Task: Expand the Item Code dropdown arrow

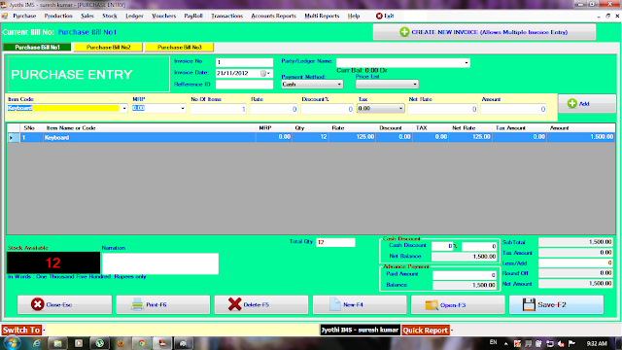Action: point(124,108)
